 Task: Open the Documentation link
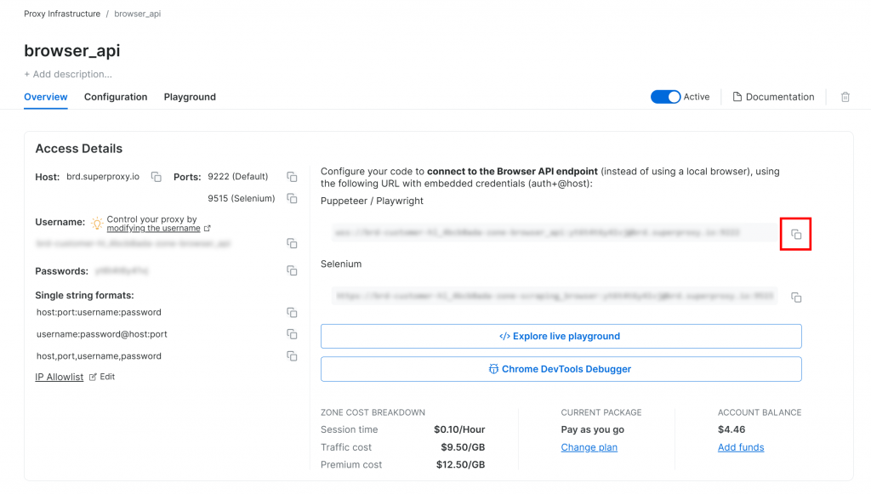point(773,97)
